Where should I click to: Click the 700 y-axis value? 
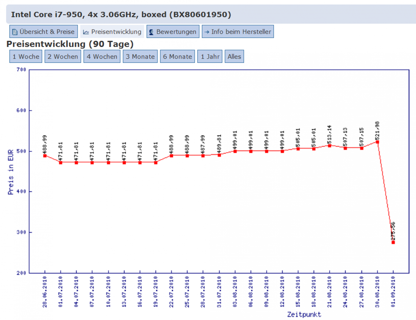pos(21,70)
